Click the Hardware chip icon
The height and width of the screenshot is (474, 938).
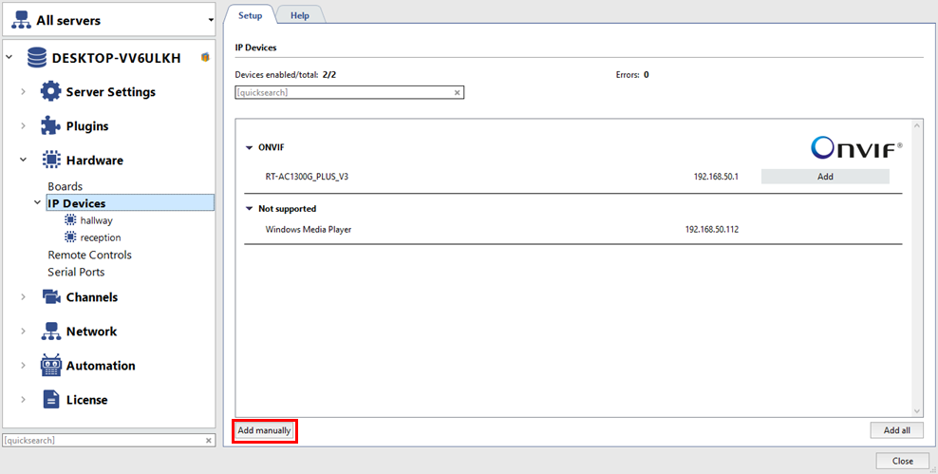tap(50, 161)
